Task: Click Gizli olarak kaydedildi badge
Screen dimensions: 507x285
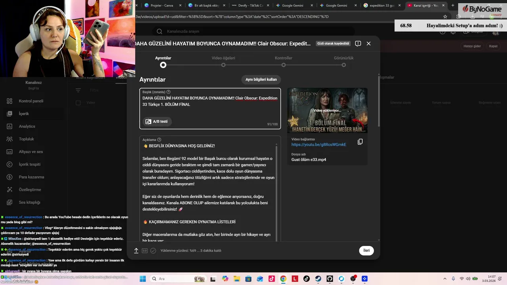Action: (x=333, y=44)
